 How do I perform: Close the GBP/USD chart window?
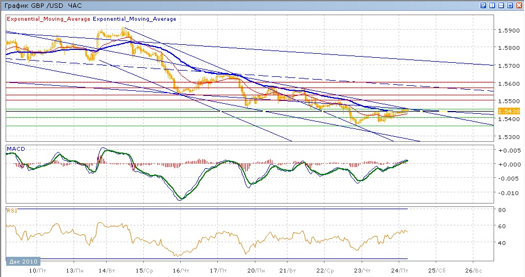click(x=519, y=5)
